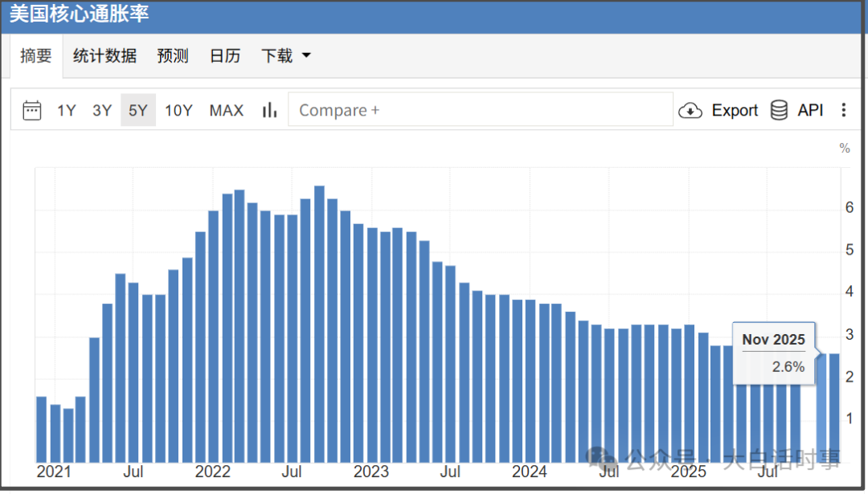The width and height of the screenshot is (868, 494).
Task: Click the Export text button
Action: [735, 111]
